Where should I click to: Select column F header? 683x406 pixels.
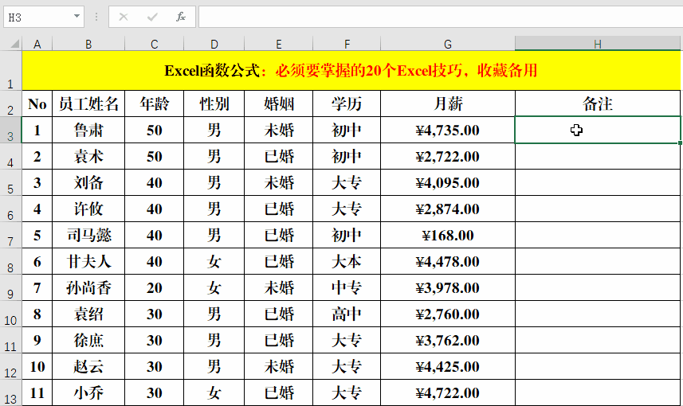click(347, 44)
